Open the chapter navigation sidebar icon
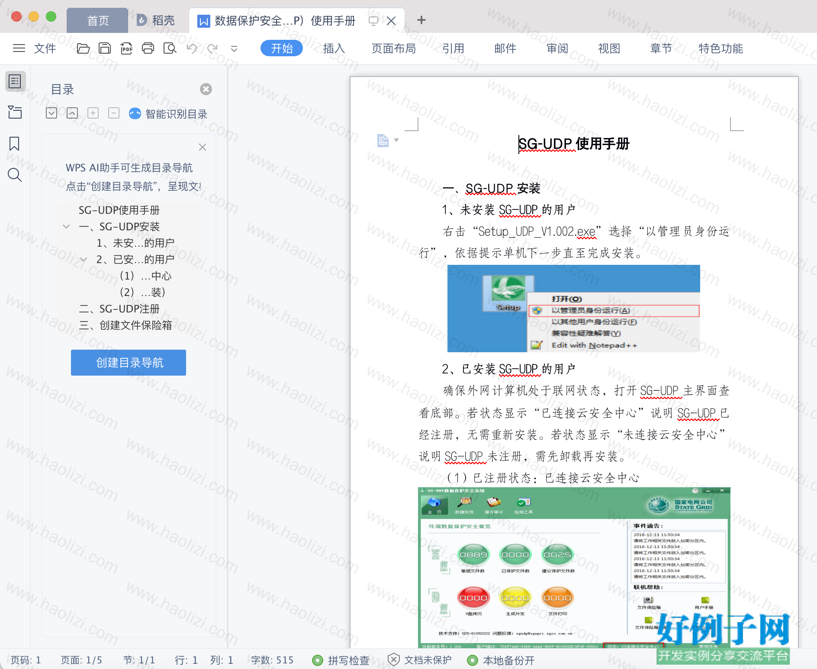 coord(15,112)
